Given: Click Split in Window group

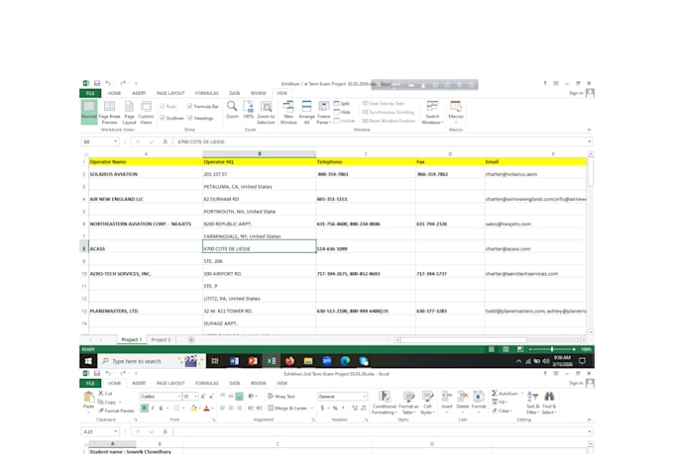Looking at the screenshot, I should 342,104.
